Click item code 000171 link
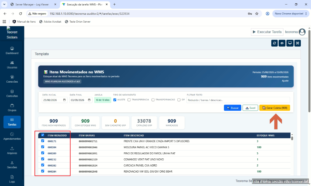The width and height of the screenshot is (311, 186). [52, 141]
